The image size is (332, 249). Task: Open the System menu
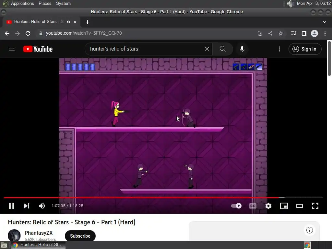(x=63, y=3)
